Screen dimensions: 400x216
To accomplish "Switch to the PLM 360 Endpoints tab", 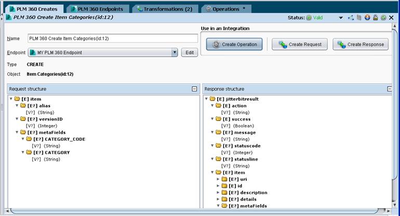I will pos(97,9).
